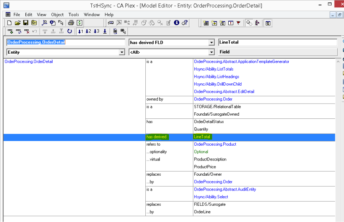Image resolution: width=344 pixels, height=222 pixels.
Task: Click the OrderProcessing.Product link
Action: click(215, 144)
